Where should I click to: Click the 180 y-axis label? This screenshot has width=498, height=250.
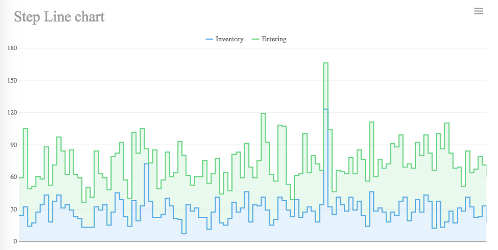pos(12,48)
